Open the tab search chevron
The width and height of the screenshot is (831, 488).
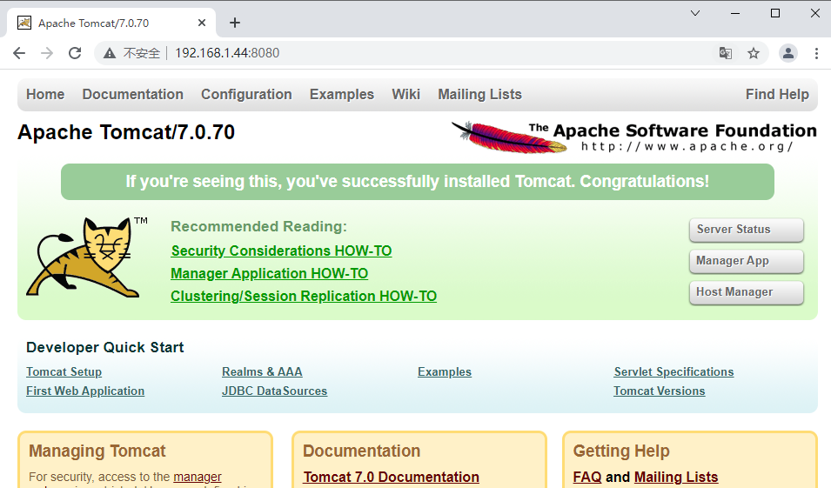[x=695, y=13]
